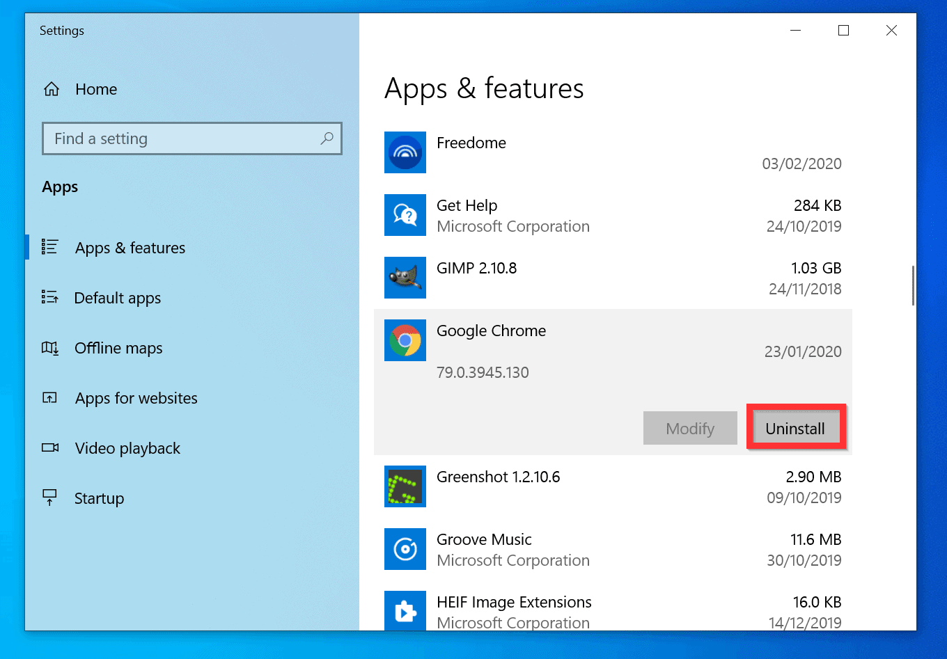This screenshot has height=659, width=947.
Task: Select Apps for websites
Action: [x=135, y=398]
